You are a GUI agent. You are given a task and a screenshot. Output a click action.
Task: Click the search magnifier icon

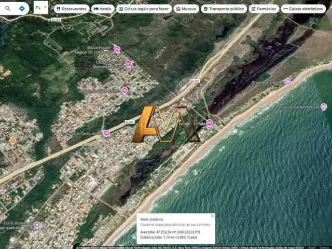click(8, 8)
